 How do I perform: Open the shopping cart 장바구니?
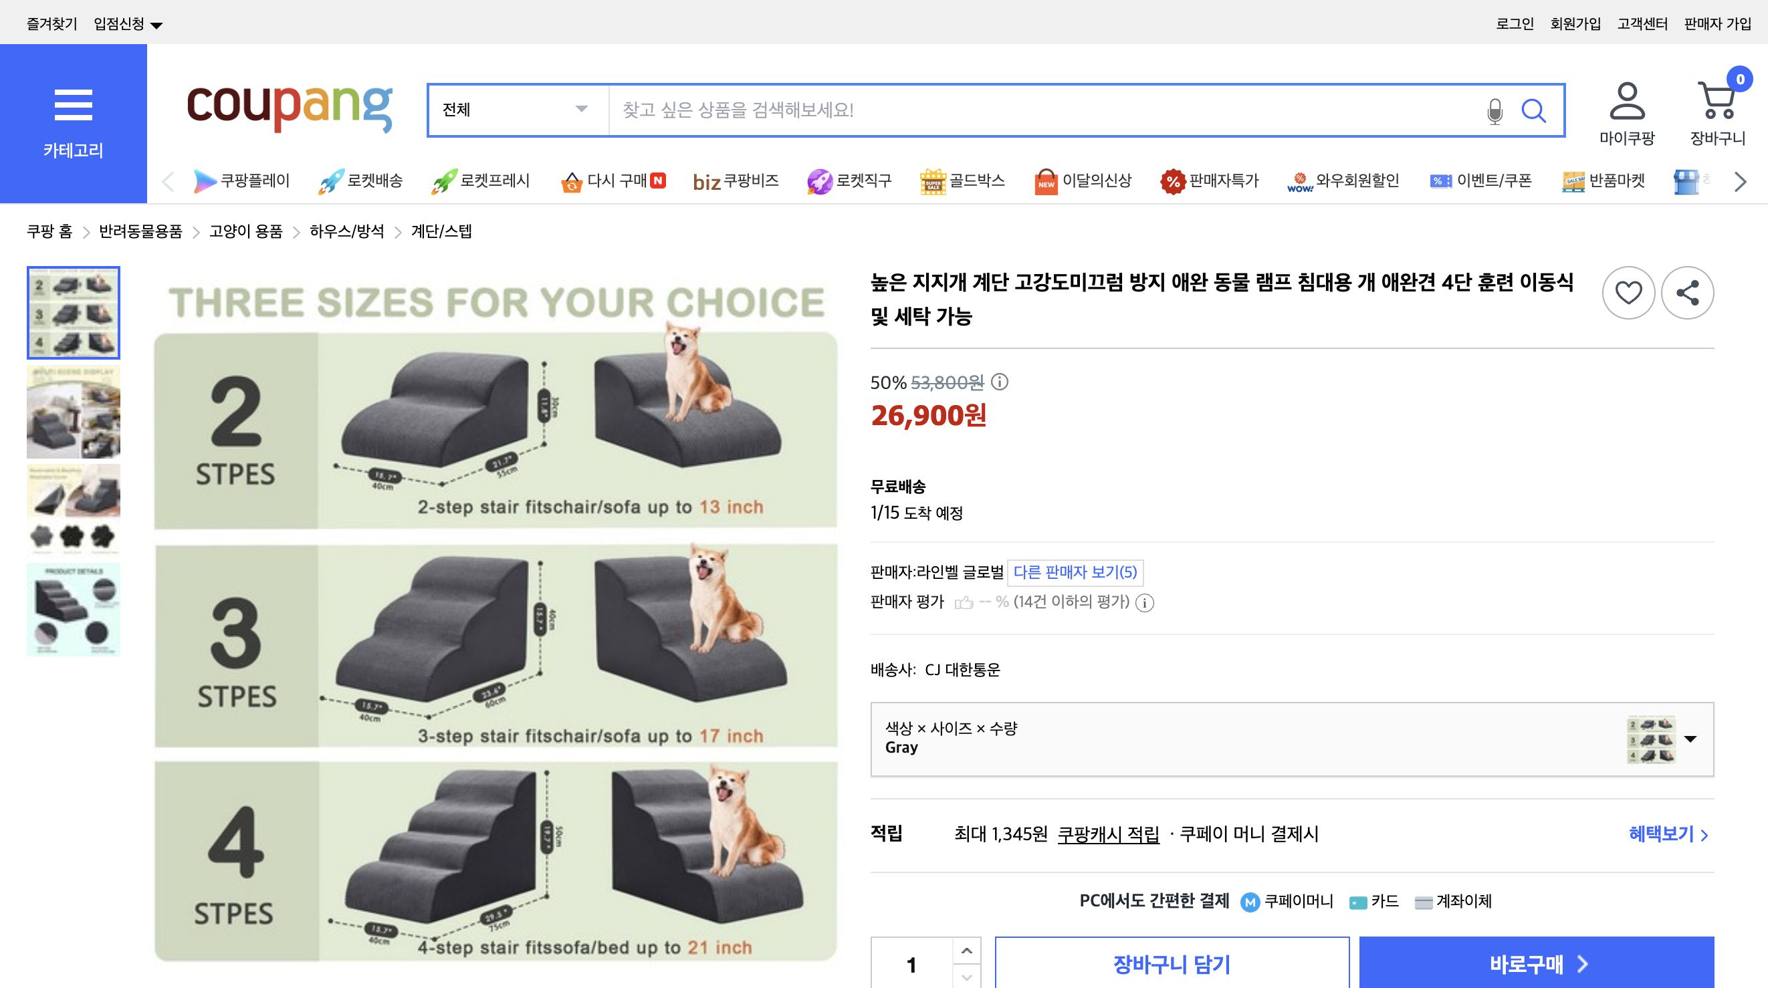[1717, 106]
